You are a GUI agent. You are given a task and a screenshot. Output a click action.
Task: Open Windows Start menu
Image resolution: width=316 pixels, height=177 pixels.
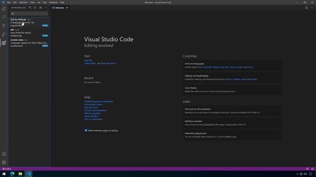coord(4,174)
